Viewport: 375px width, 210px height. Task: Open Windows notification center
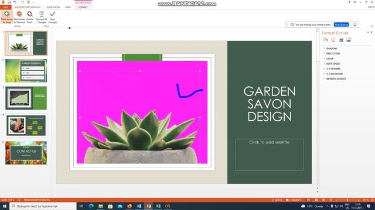(369, 206)
